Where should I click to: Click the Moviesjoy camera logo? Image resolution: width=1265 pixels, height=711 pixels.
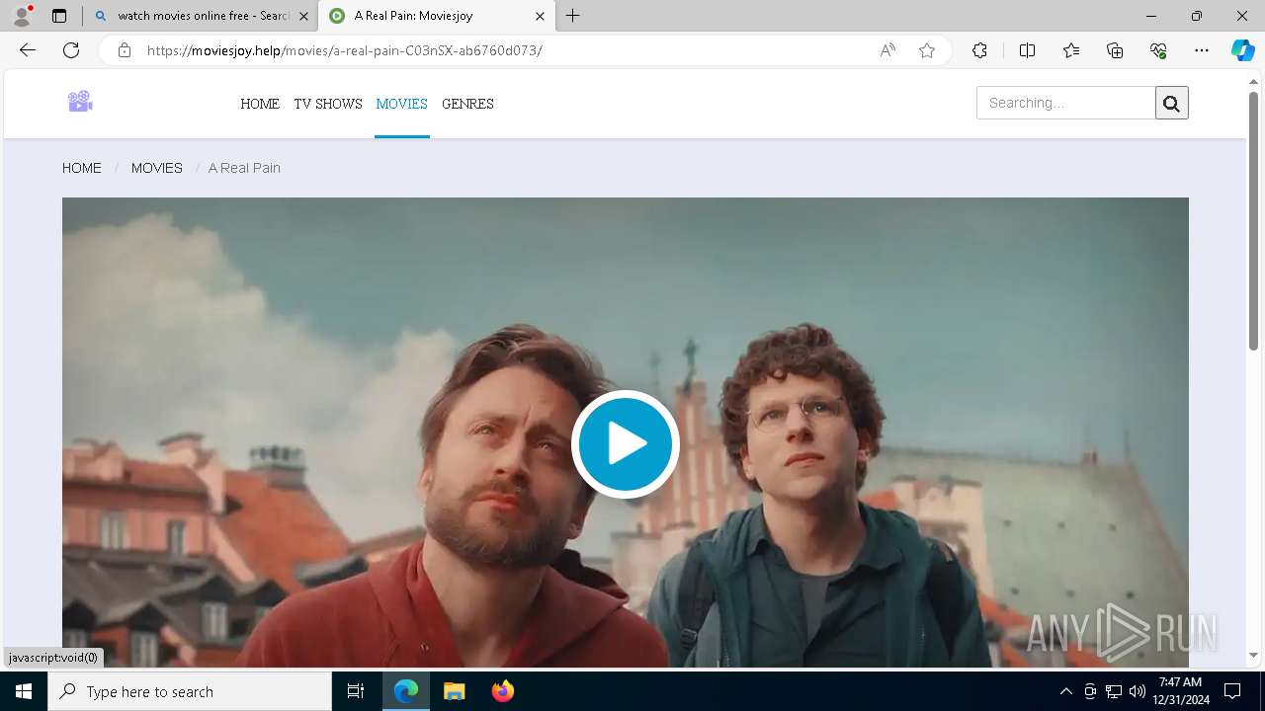pos(80,101)
